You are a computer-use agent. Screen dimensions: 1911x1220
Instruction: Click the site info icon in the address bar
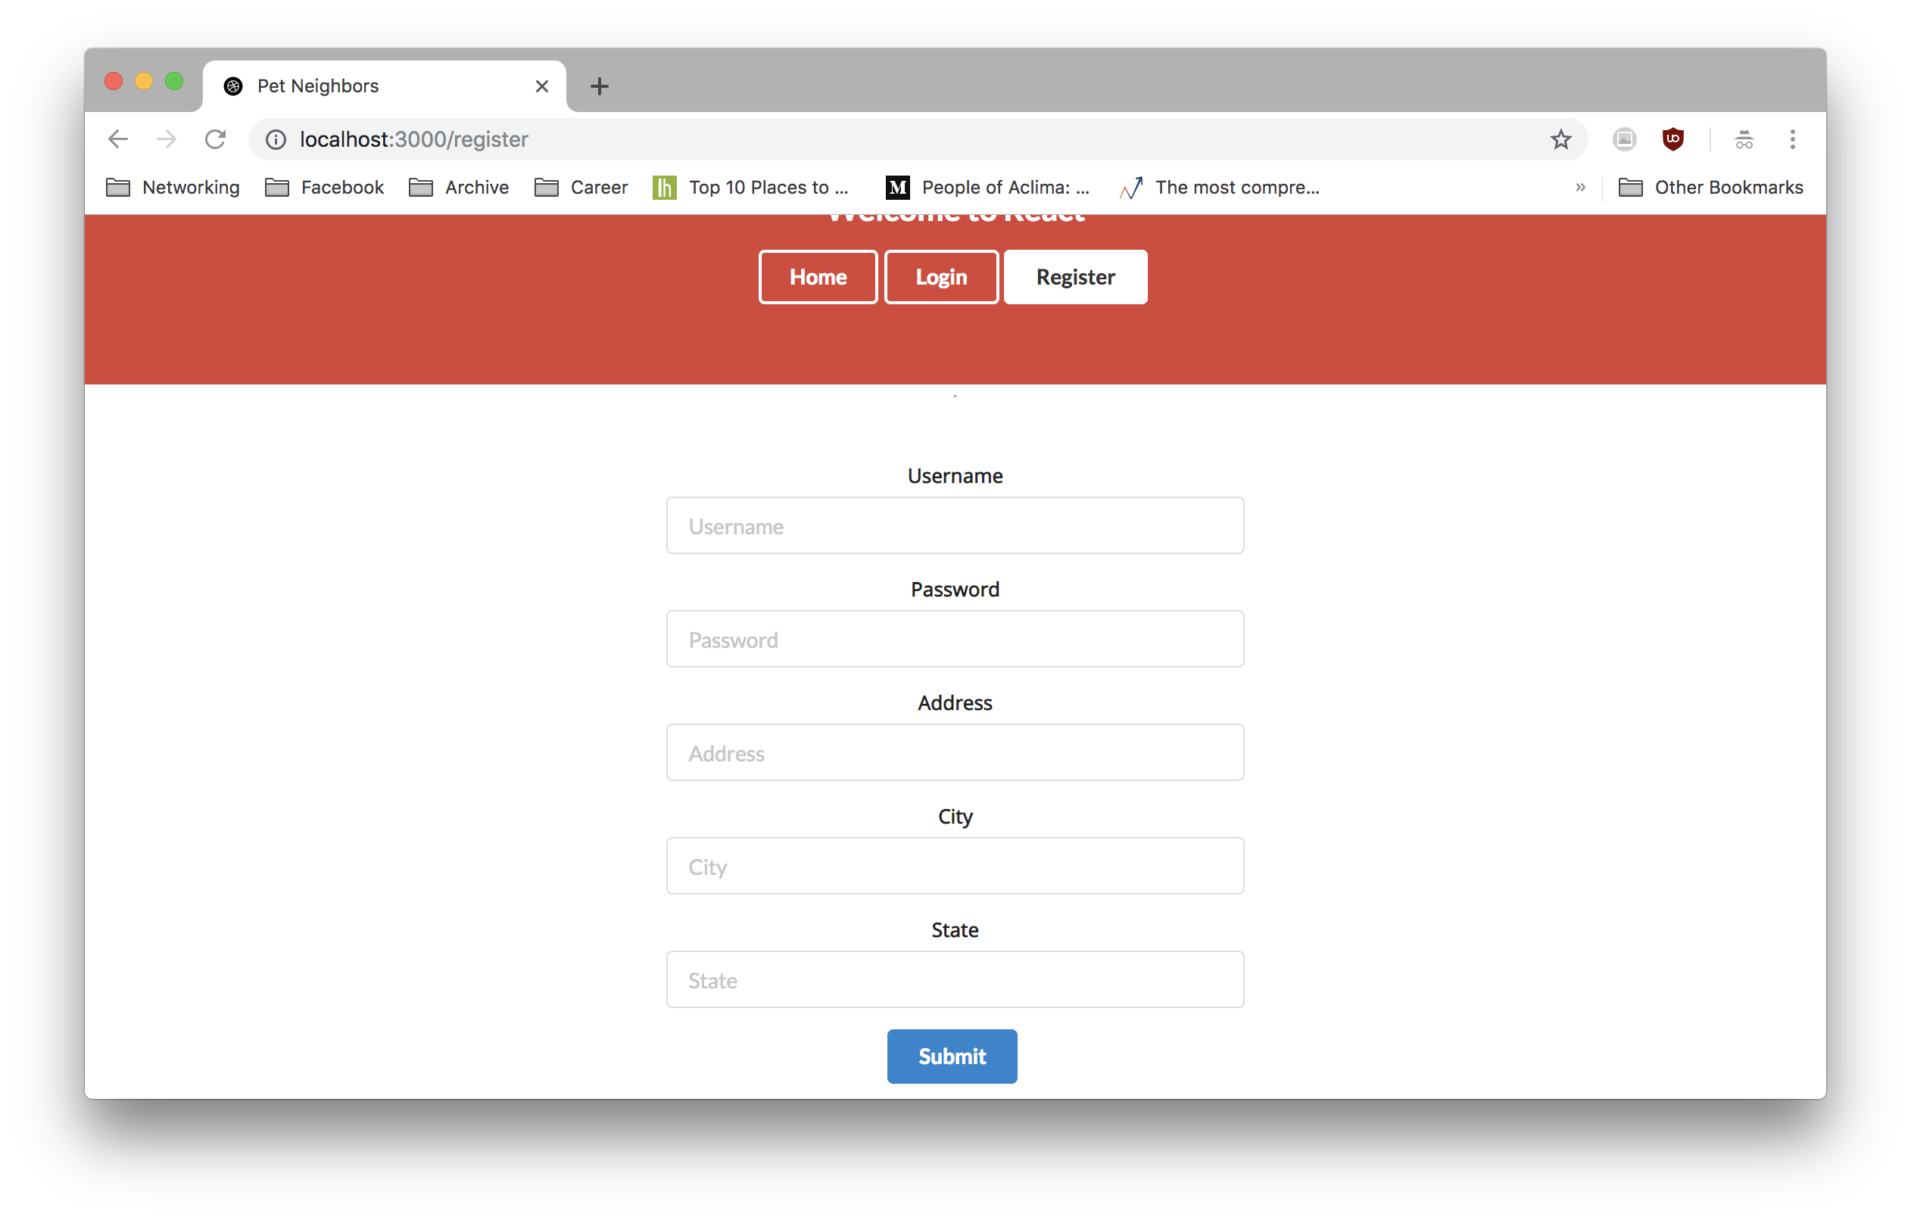point(276,139)
